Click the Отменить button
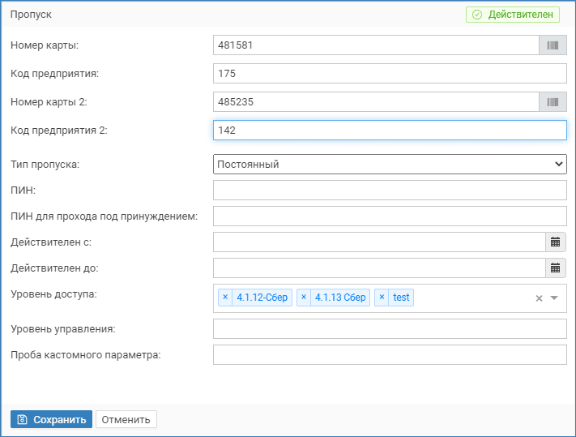 [x=126, y=419]
